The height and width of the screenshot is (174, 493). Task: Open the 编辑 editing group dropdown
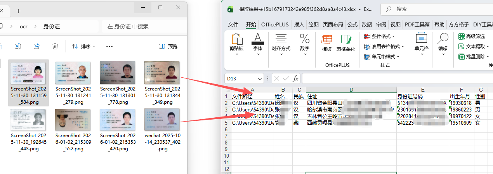click(443, 45)
